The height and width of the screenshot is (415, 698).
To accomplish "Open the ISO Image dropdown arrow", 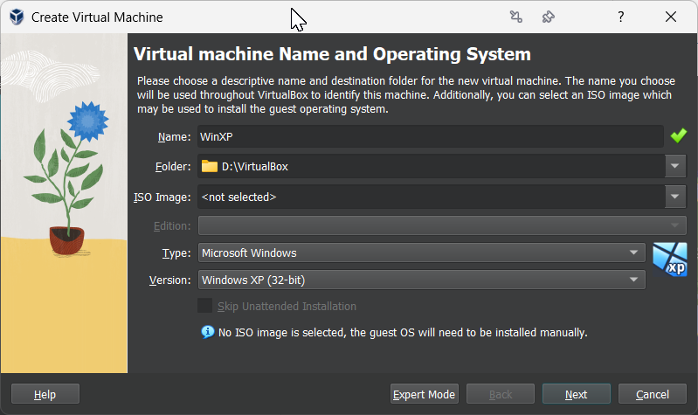I will pos(675,197).
